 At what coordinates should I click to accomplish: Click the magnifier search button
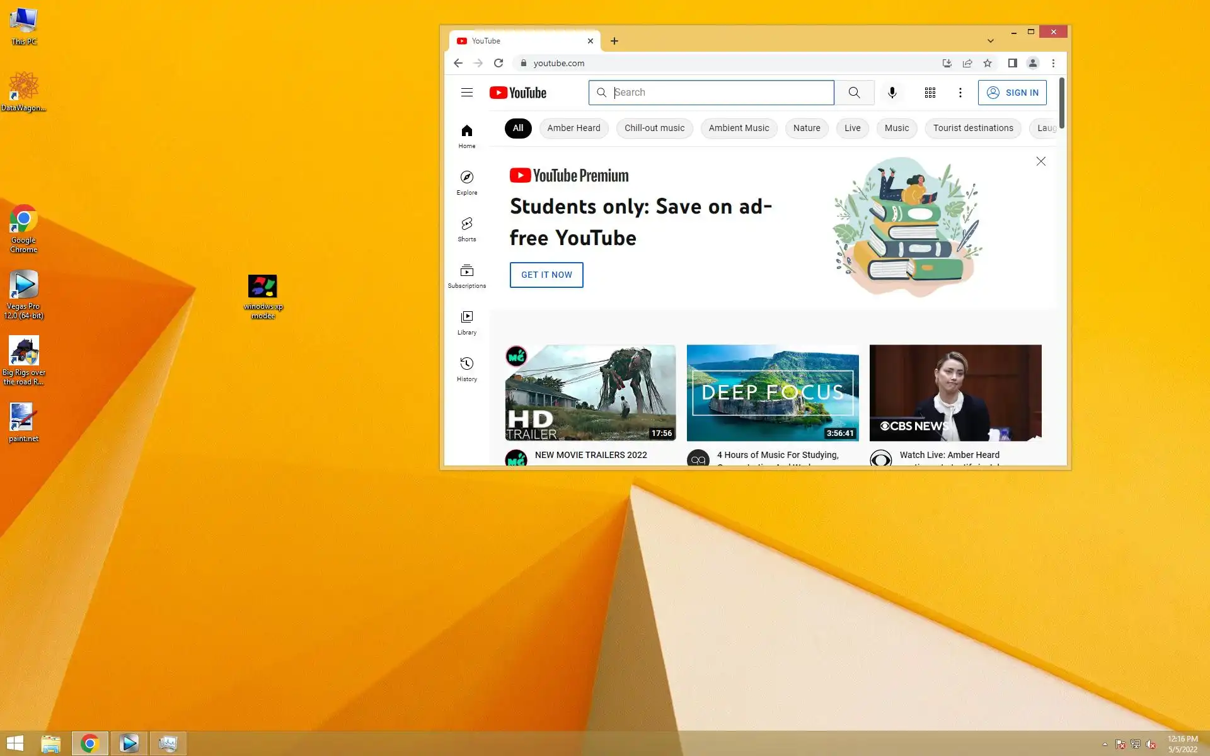coord(854,93)
